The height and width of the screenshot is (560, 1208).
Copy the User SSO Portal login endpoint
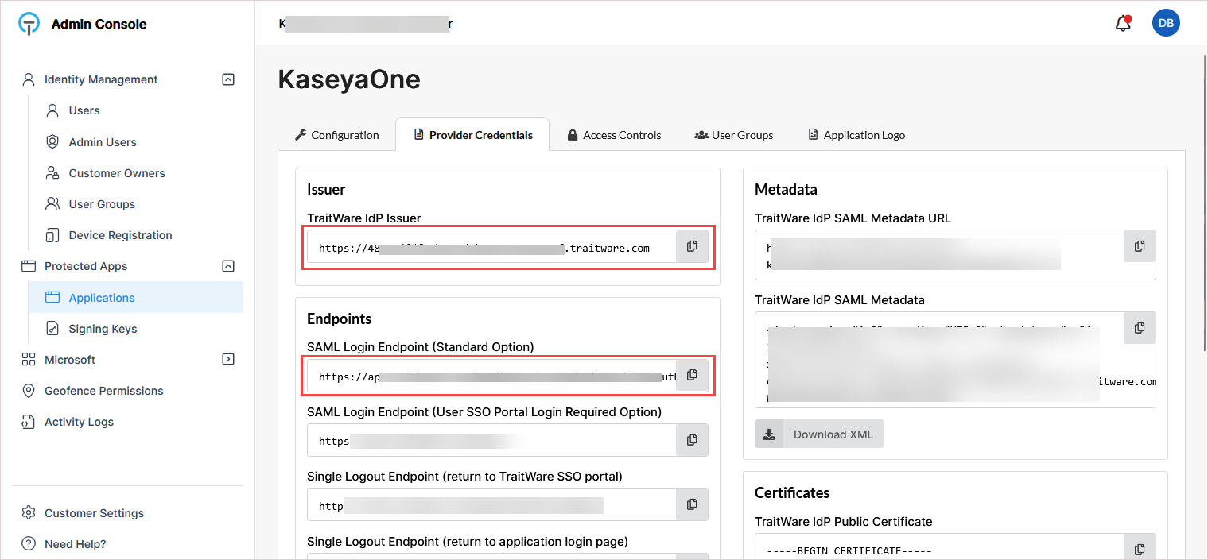click(692, 440)
